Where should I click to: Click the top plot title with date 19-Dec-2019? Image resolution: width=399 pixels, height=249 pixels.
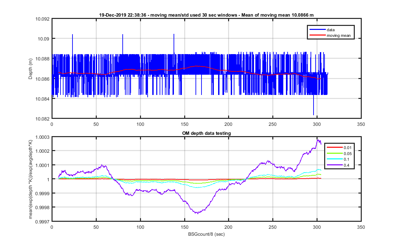click(206, 15)
